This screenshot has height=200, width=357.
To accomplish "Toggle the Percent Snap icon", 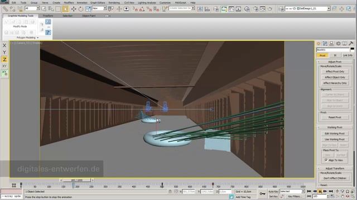I will click(x=149, y=9).
